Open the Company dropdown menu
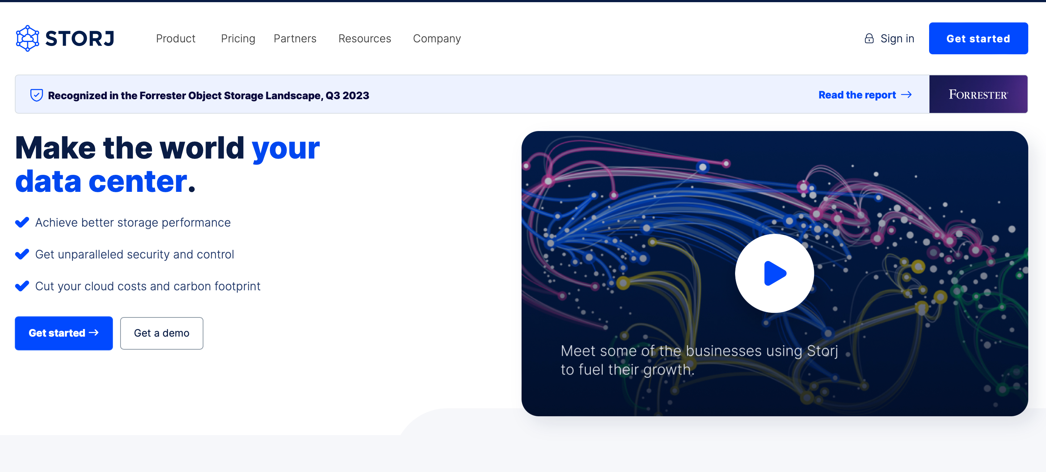The image size is (1046, 472). coord(436,39)
